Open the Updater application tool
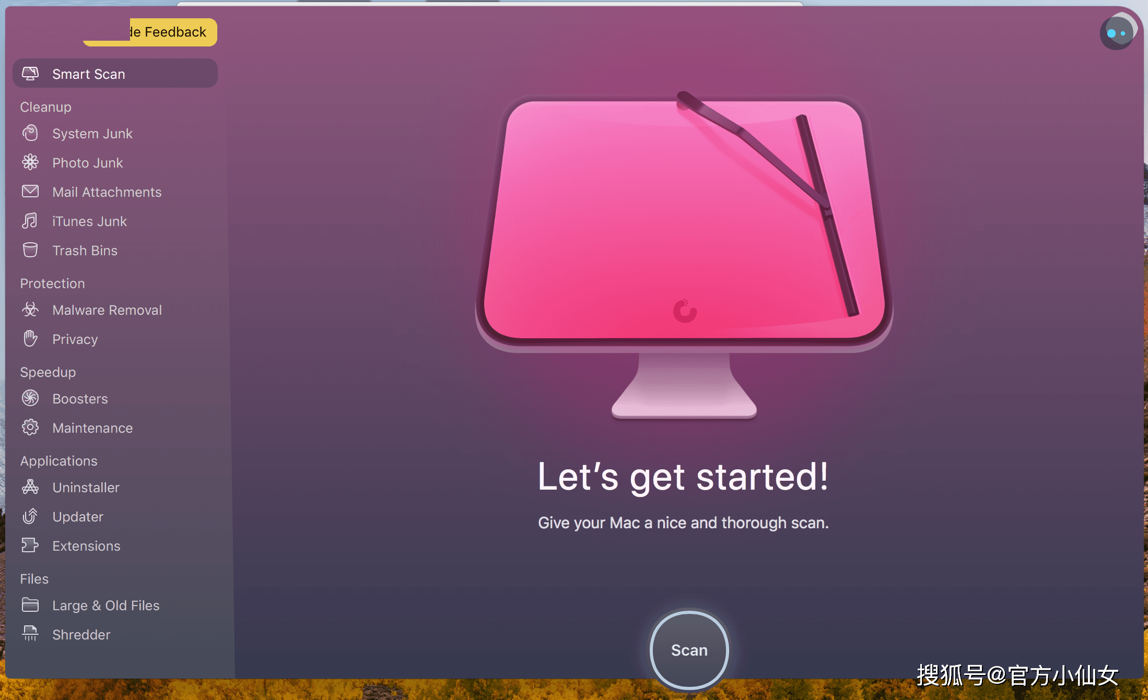The width and height of the screenshot is (1148, 700). pyautogui.click(x=78, y=516)
